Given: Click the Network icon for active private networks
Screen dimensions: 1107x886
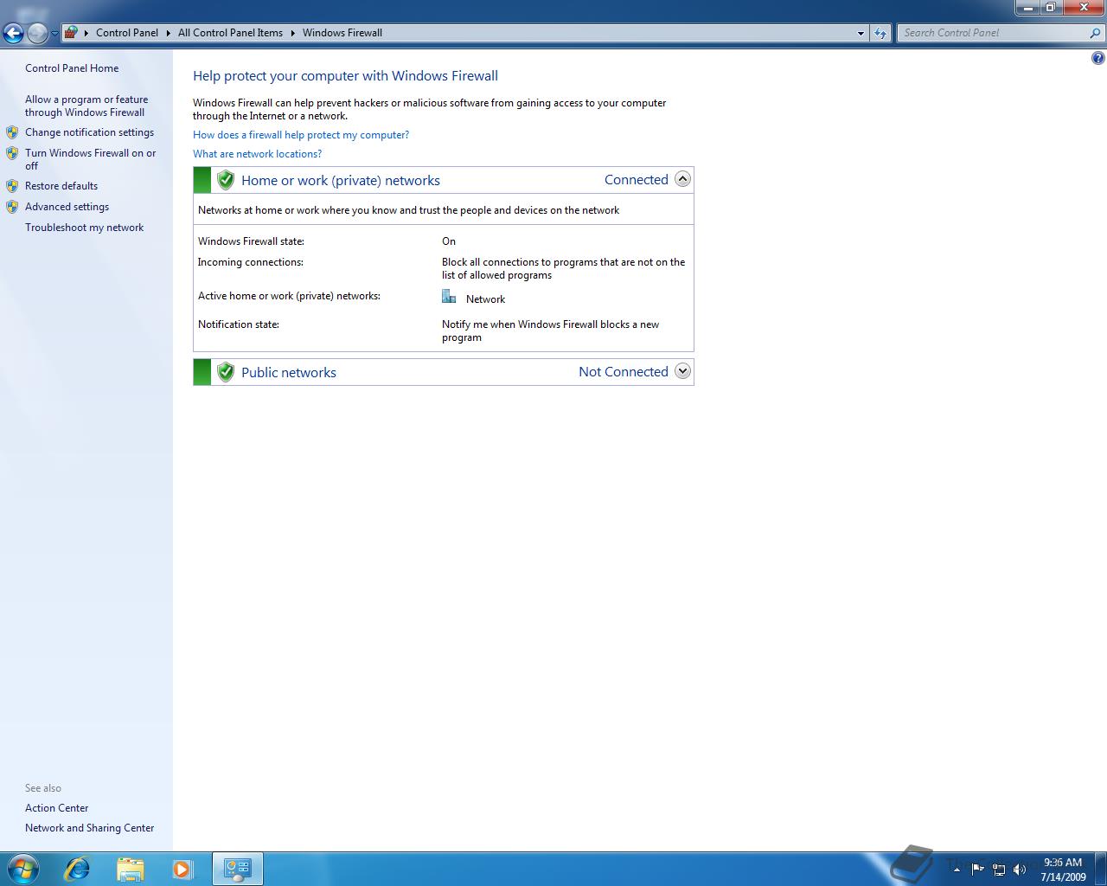Looking at the screenshot, I should 449,297.
